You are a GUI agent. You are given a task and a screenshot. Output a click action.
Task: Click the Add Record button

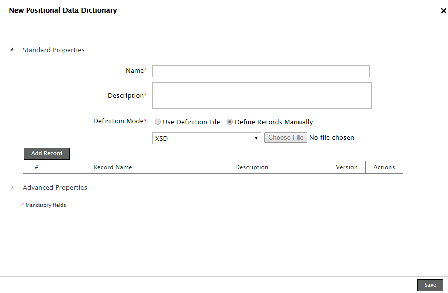[47, 153]
